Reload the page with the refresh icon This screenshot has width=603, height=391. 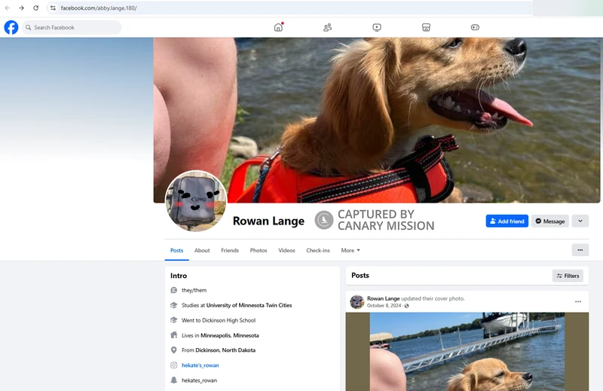35,8
